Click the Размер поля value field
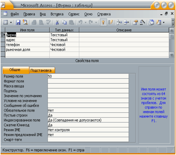Viewport: 176px width, 155px height. (x=88, y=76)
